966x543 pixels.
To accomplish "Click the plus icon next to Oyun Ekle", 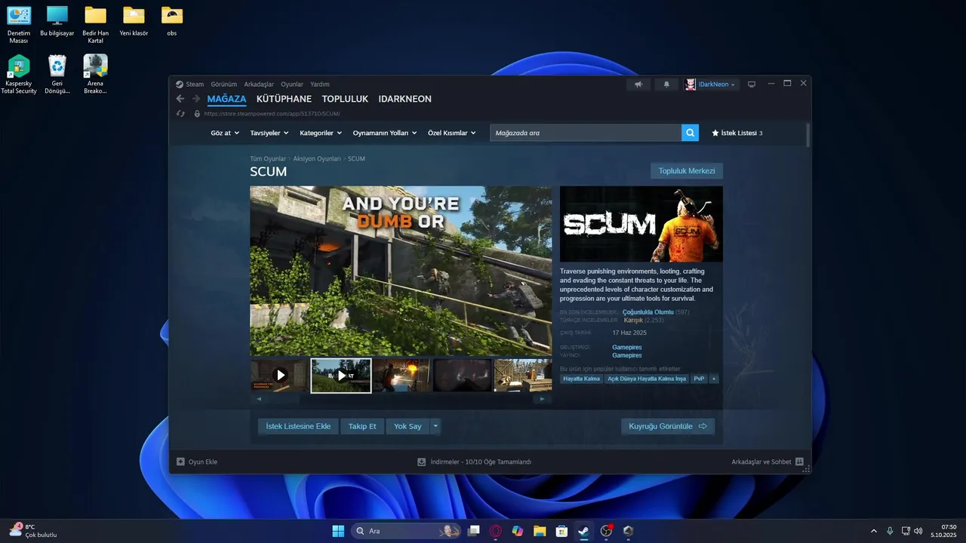I will pyautogui.click(x=180, y=462).
